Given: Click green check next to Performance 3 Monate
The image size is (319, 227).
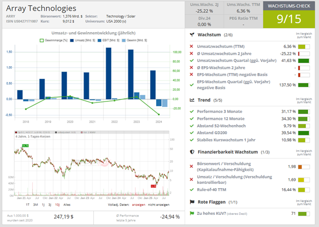Looking at the screenshot, I should pyautogui.click(x=191, y=111).
